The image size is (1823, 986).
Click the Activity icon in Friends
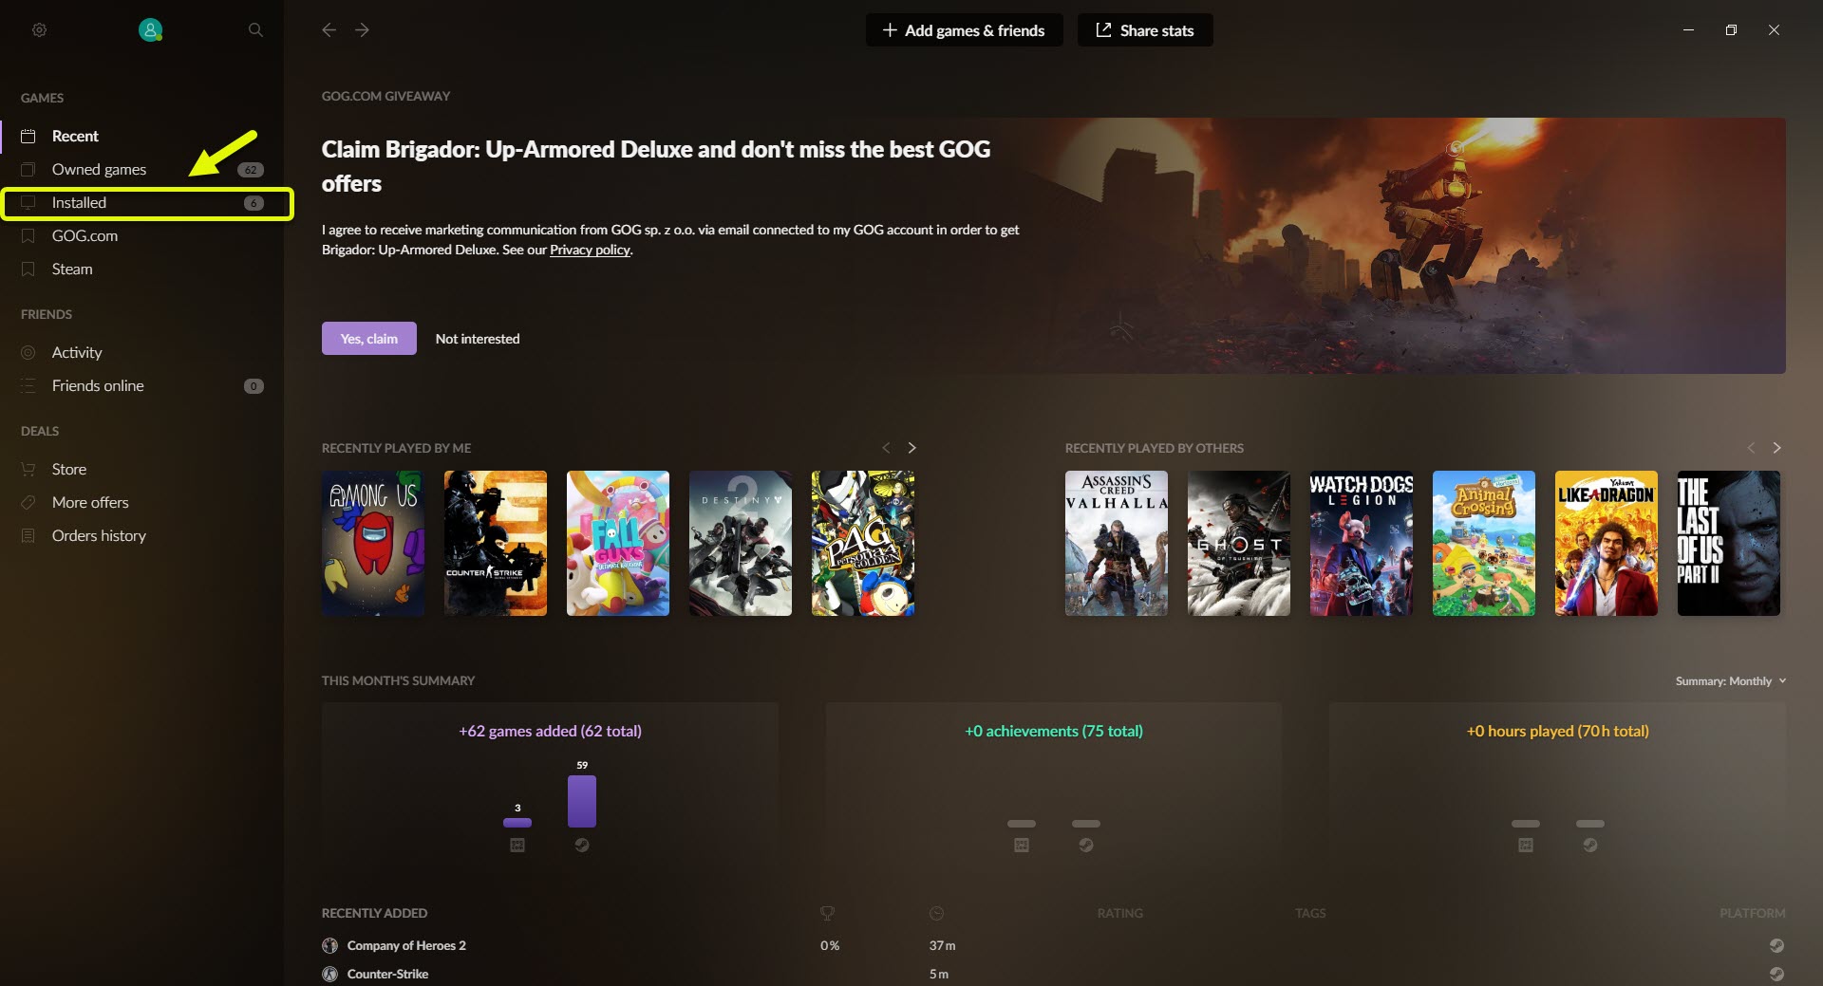coord(28,352)
